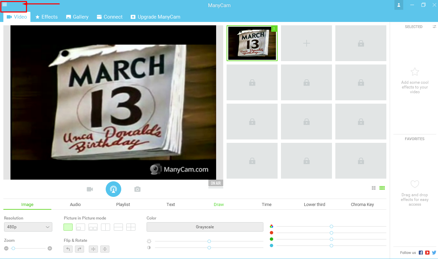Expand the Resolution 480p dropdown
This screenshot has height=259, width=438.
[x=28, y=227]
